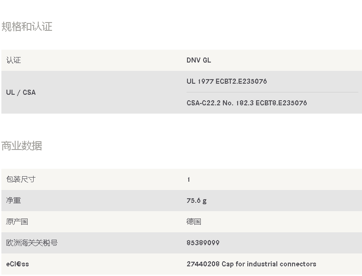
Task: Select the 认证 row label
Action: [14, 60]
